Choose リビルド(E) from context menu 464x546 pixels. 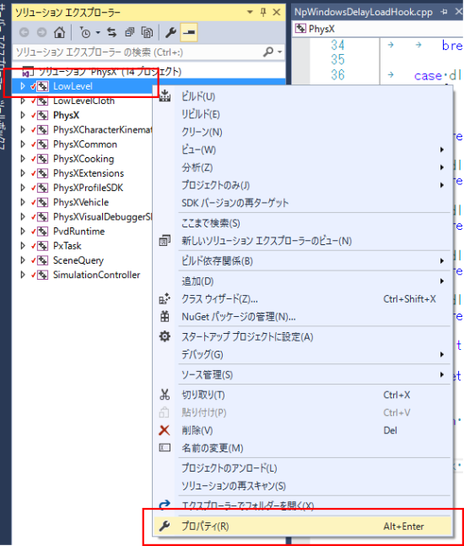click(303, 114)
